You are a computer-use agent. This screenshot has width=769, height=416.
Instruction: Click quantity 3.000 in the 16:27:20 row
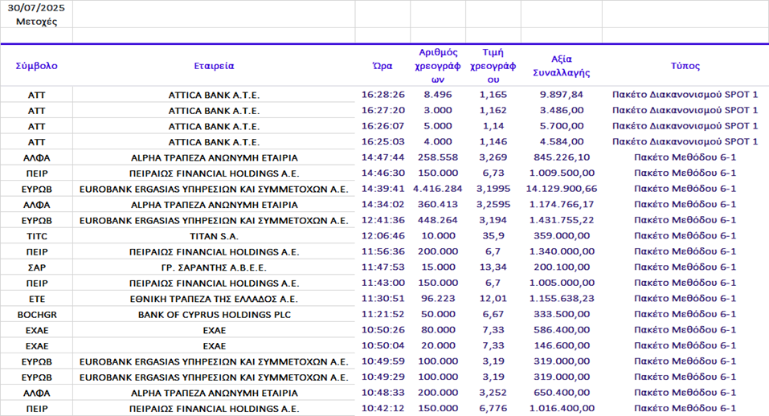pyautogui.click(x=438, y=110)
